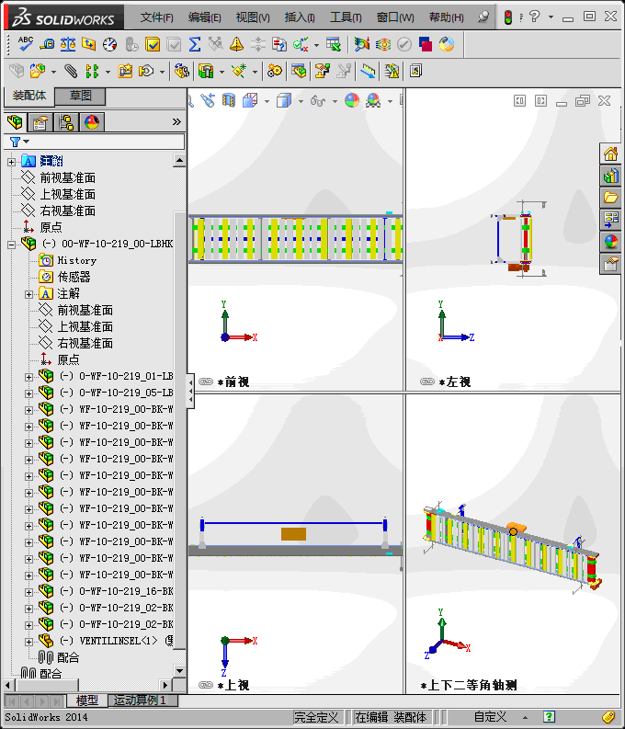Click the Smart Fasteners icon
The image size is (625, 729).
[x=125, y=71]
